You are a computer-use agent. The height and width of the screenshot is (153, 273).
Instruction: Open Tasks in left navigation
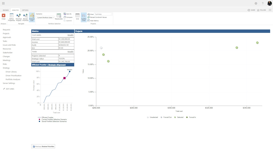pos(5,41)
